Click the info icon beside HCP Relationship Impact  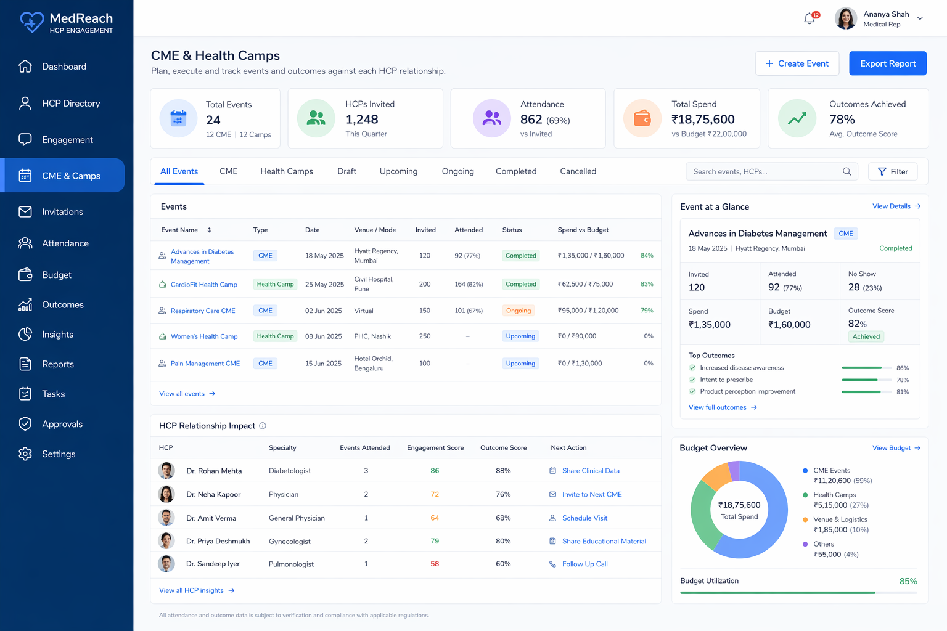point(263,426)
